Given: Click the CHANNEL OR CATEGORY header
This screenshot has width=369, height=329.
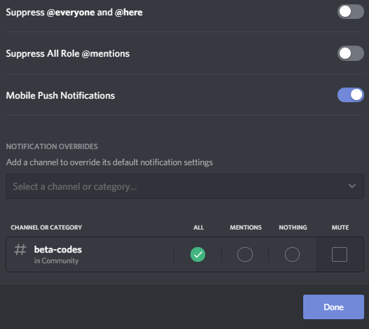Looking at the screenshot, I should (x=46, y=227).
